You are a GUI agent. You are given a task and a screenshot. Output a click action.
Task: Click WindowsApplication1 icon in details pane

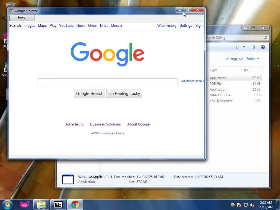(68, 179)
